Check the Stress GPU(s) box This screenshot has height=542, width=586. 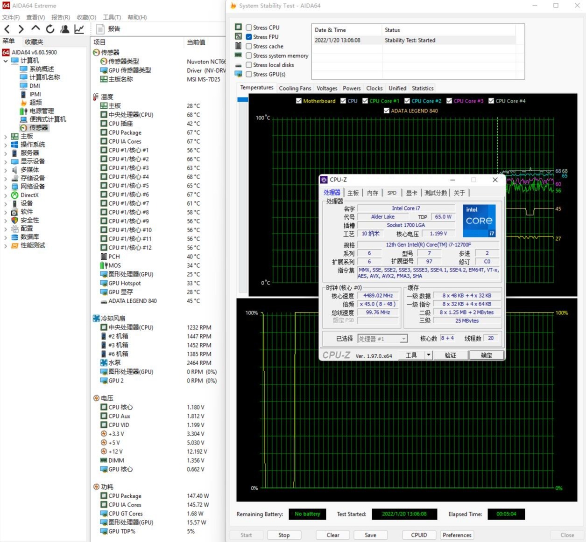(249, 74)
